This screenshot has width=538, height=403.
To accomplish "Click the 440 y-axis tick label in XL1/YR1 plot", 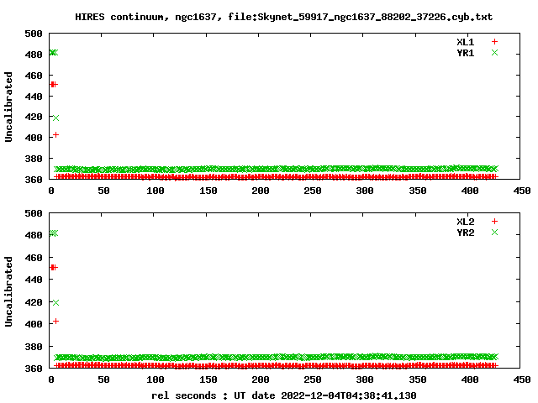I will click(x=34, y=97).
